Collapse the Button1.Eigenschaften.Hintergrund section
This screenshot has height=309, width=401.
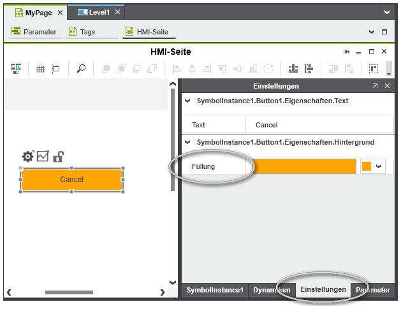click(x=187, y=142)
